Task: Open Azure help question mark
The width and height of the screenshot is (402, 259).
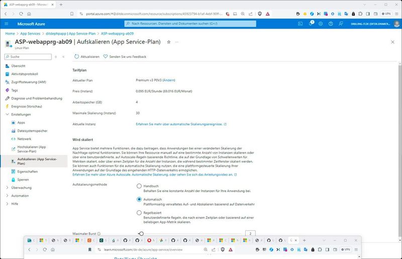Action: click(331, 24)
